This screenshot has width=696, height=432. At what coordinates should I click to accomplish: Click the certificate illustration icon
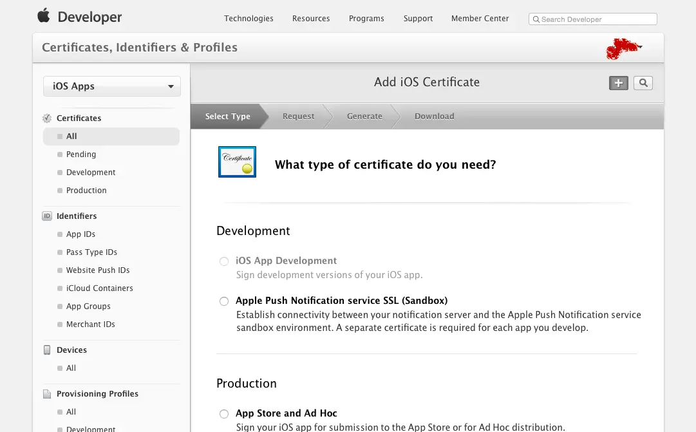tap(237, 162)
